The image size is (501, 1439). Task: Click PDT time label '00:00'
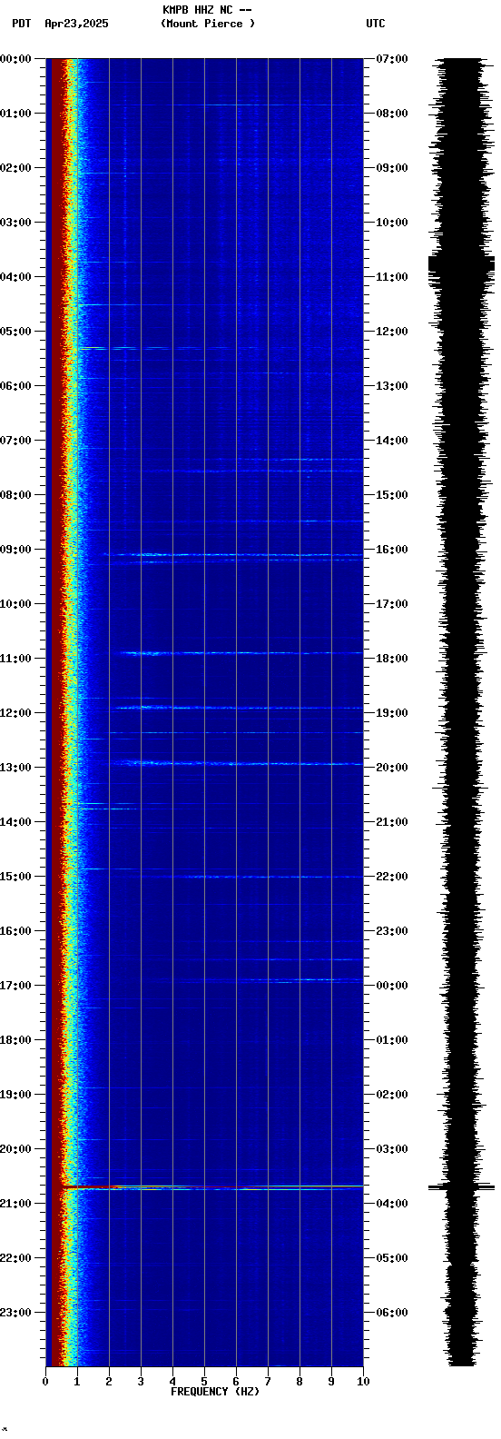15,59
